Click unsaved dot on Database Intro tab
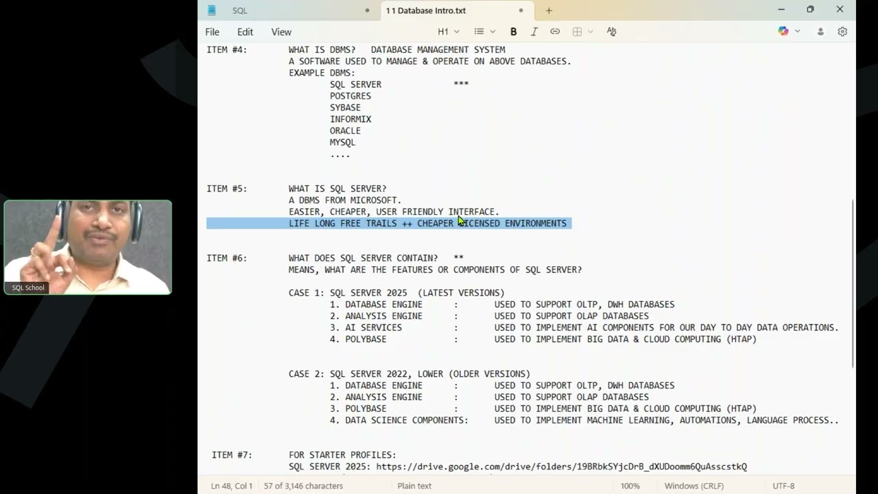The image size is (878, 494). [x=521, y=10]
